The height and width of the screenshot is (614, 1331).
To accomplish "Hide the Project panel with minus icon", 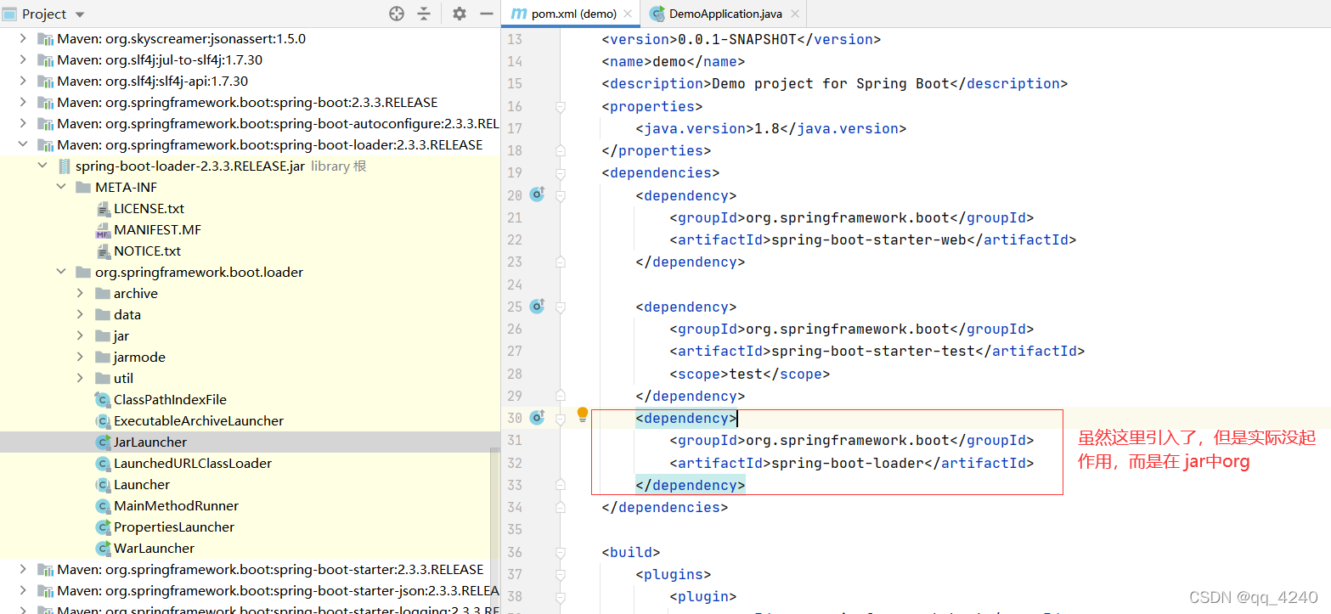I will 487,14.
